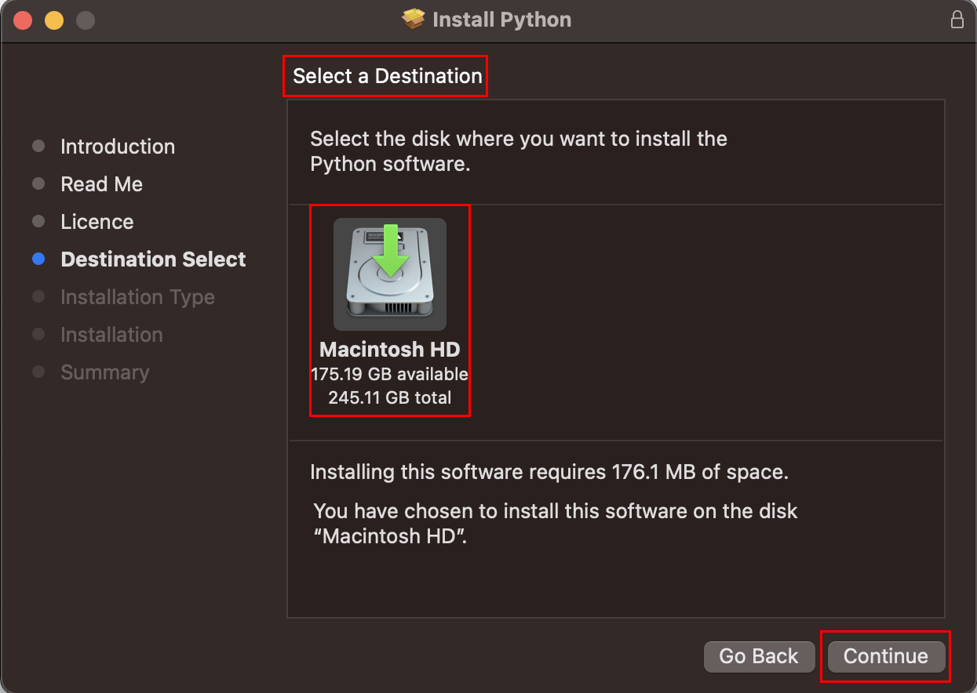The width and height of the screenshot is (977, 693).
Task: Click the Go Back button
Action: [x=759, y=656]
